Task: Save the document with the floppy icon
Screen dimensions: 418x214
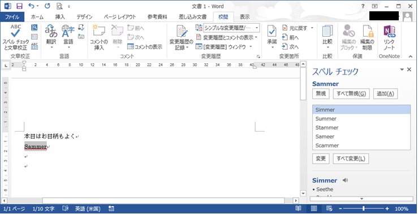Action: (x=19, y=6)
